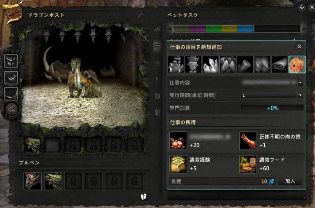Screen dimensions: 315x208
Task: Click the ペットタスク title text
Action: [183, 15]
